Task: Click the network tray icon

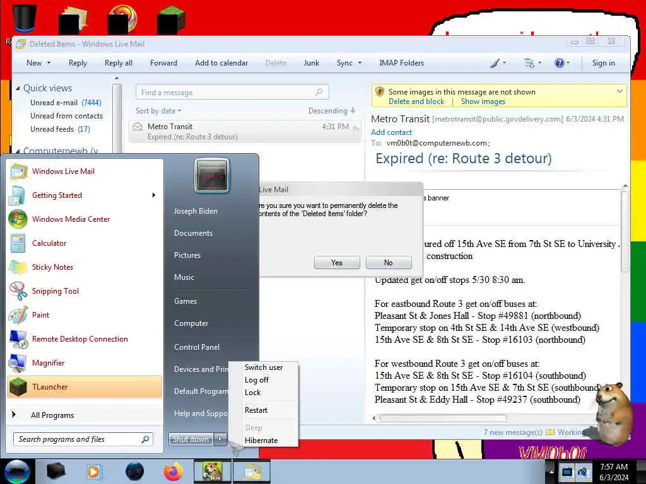Action: click(x=567, y=471)
